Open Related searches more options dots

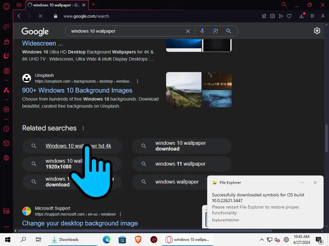pos(83,128)
